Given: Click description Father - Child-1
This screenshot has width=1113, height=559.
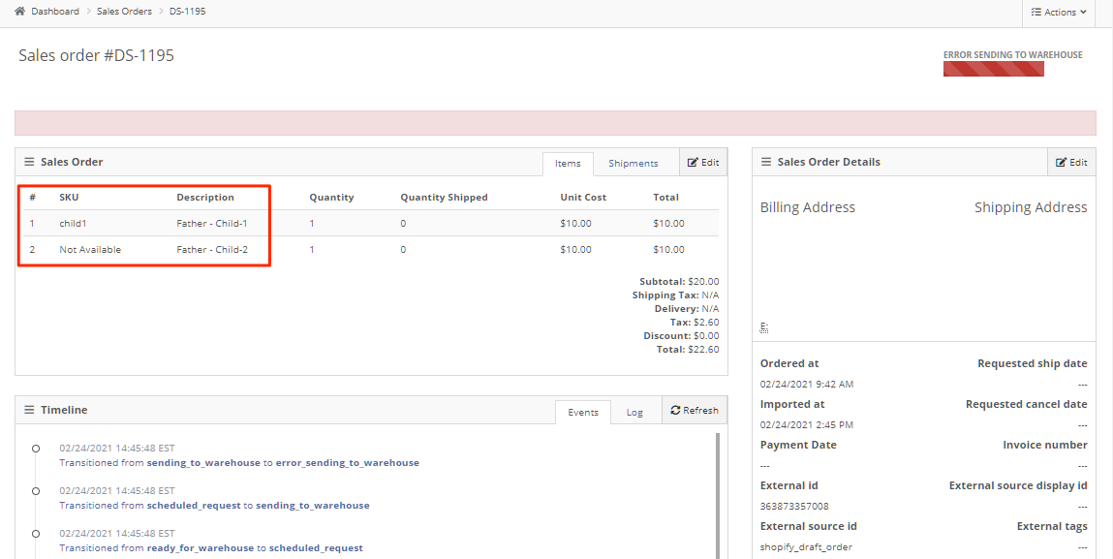Looking at the screenshot, I should pos(211,223).
